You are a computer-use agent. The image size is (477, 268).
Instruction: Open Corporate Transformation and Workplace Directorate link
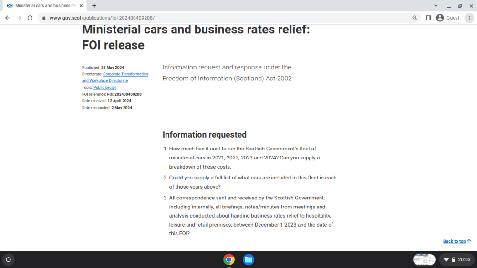(115, 78)
